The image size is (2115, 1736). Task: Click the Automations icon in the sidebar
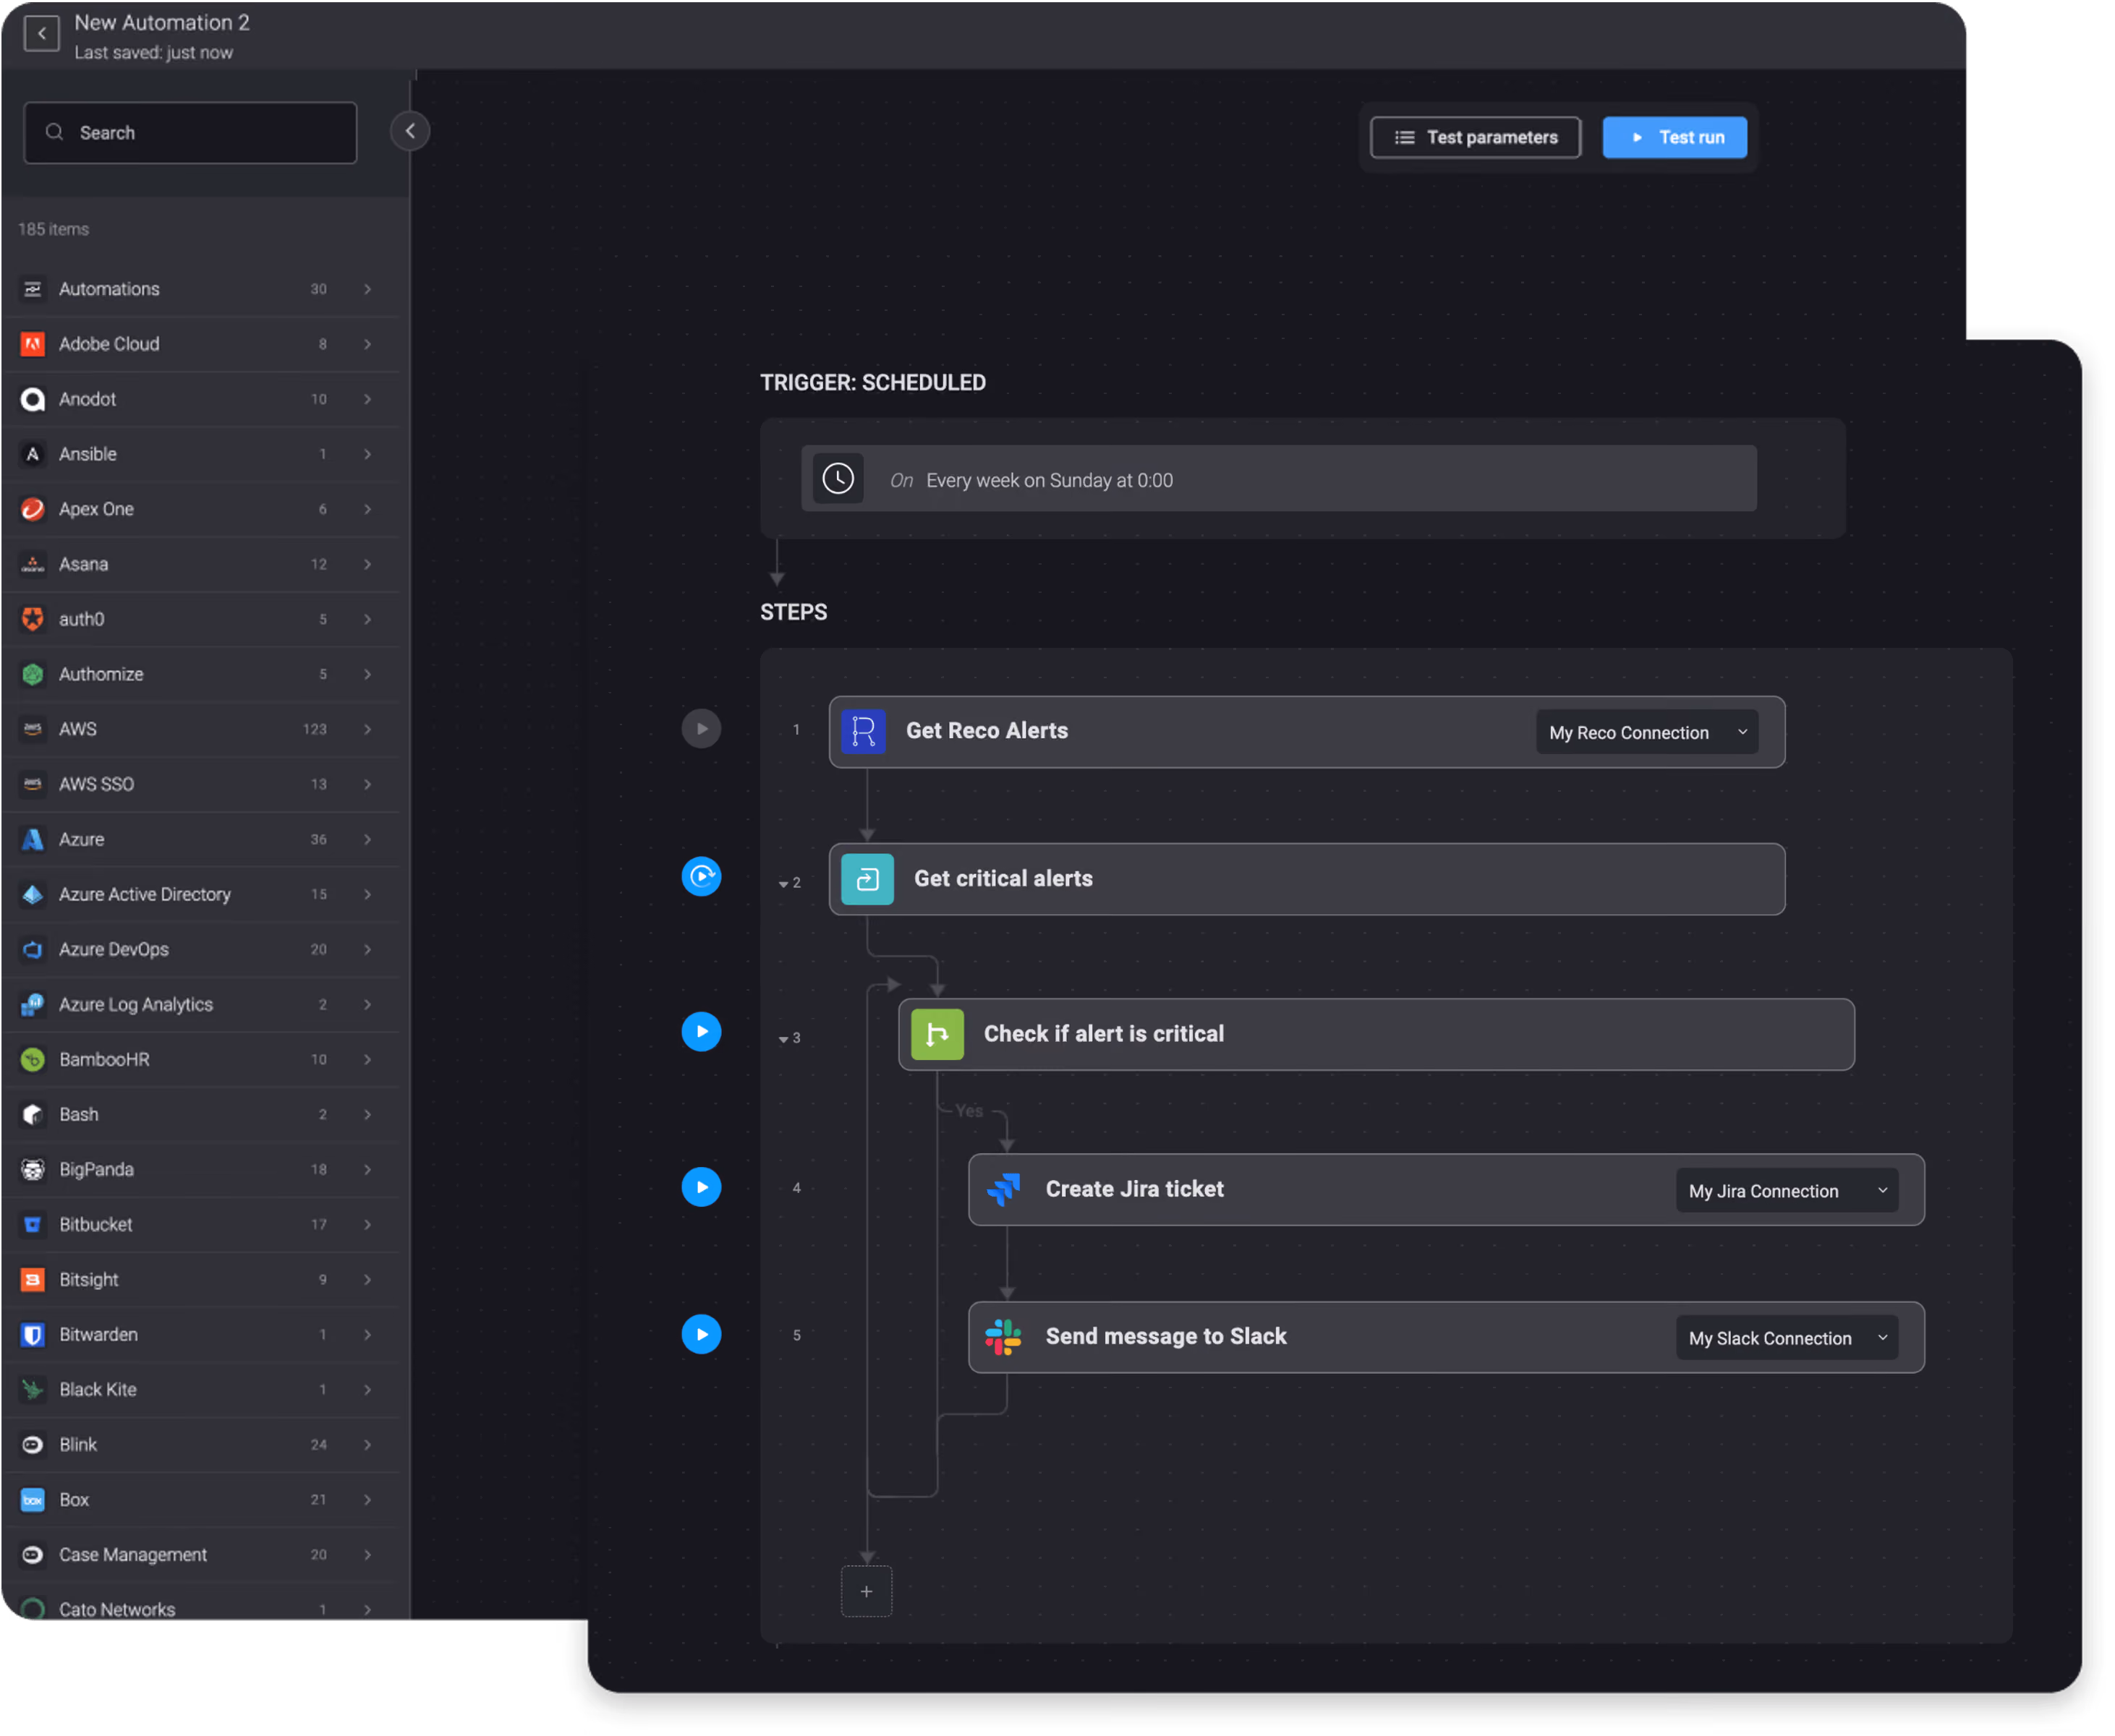tap(33, 289)
